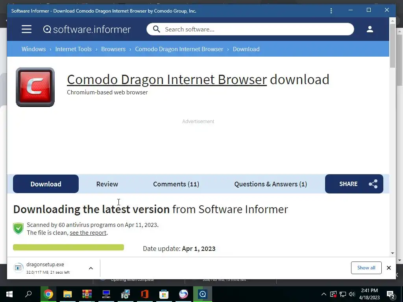This screenshot has width=403, height=302.
Task: Click the page scrollbar up arrow
Action: click(x=392, y=20)
